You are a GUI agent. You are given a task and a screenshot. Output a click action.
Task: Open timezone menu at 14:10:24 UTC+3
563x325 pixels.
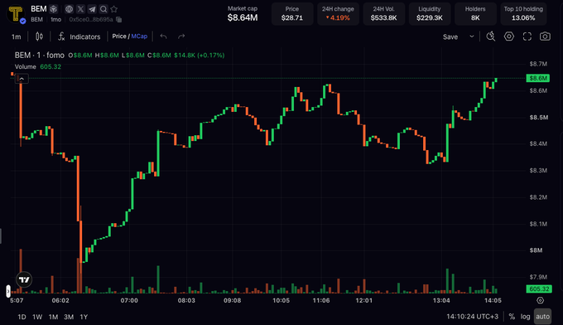472,317
